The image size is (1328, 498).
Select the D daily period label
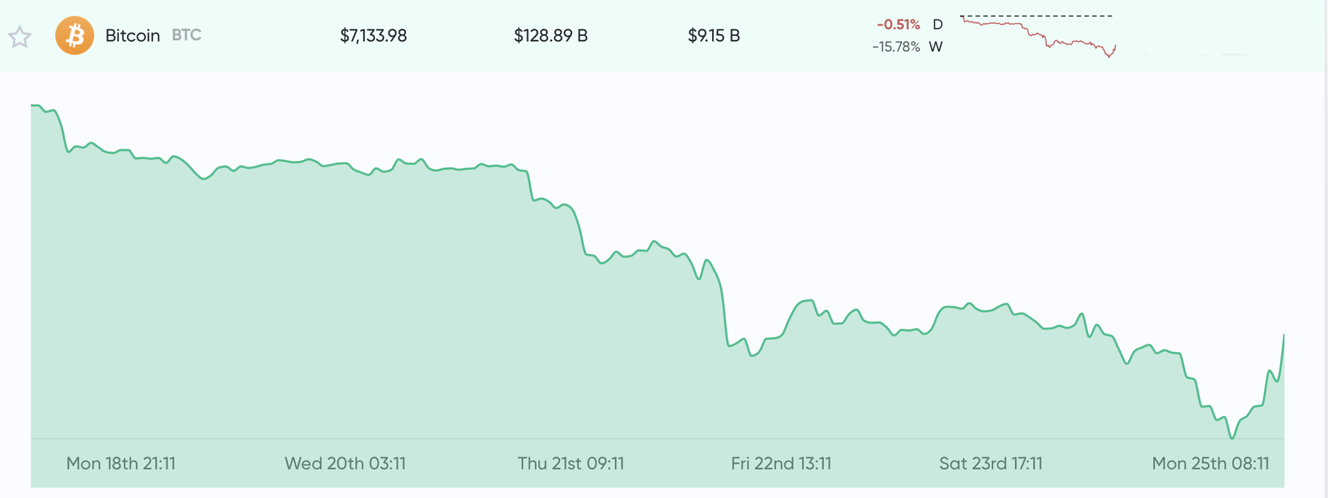pos(937,24)
